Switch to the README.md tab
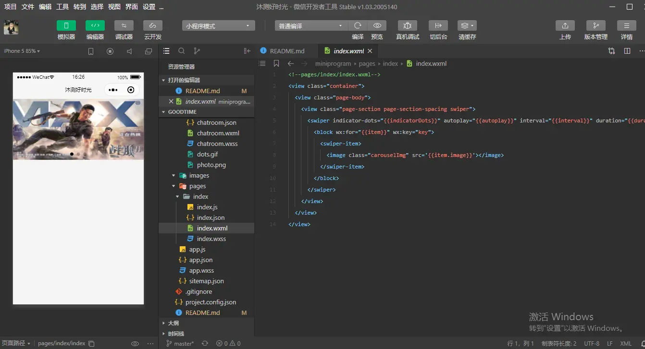Screen dimensions: 645x349 pyautogui.click(x=287, y=51)
